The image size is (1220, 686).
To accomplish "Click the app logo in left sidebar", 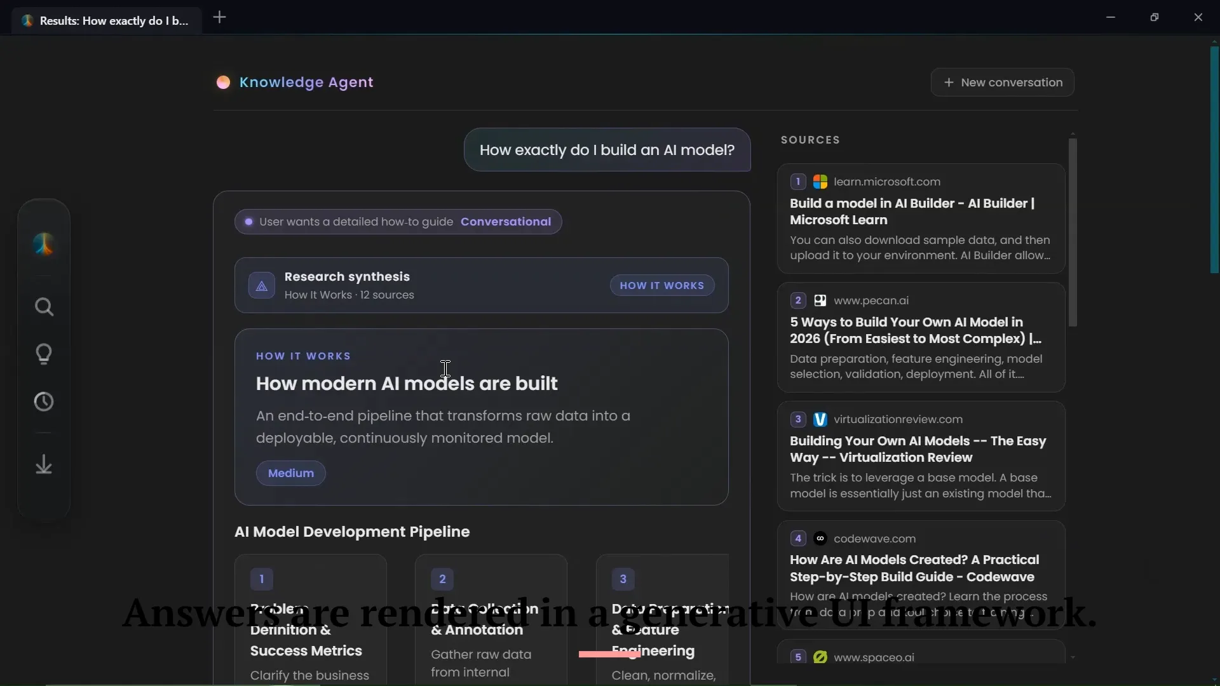I will coord(44,244).
